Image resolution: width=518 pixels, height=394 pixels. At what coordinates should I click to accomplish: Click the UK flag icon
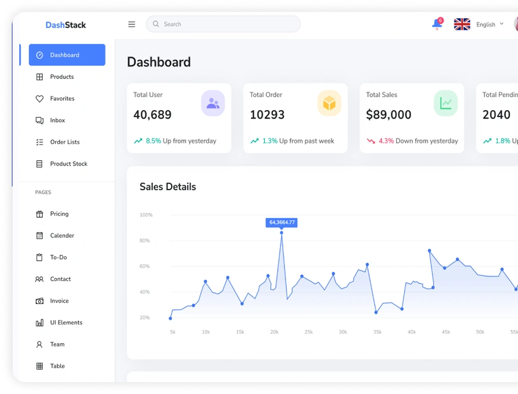(x=462, y=24)
